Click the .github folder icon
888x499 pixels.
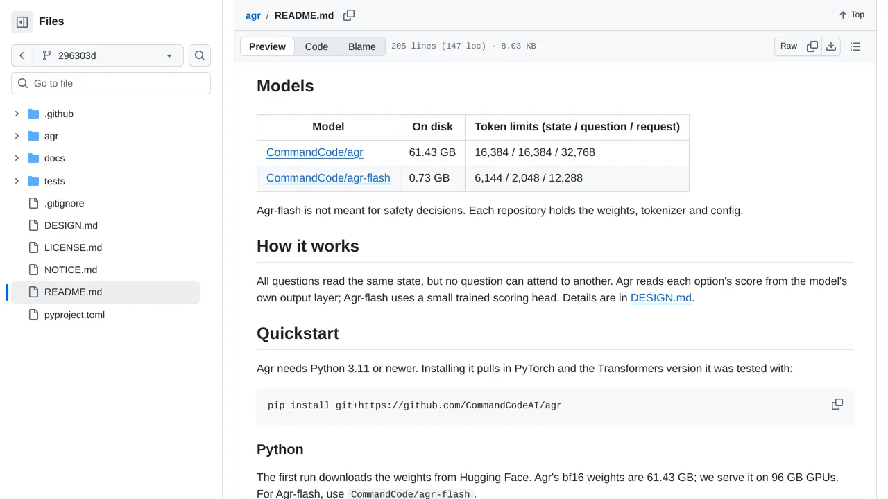(33, 114)
